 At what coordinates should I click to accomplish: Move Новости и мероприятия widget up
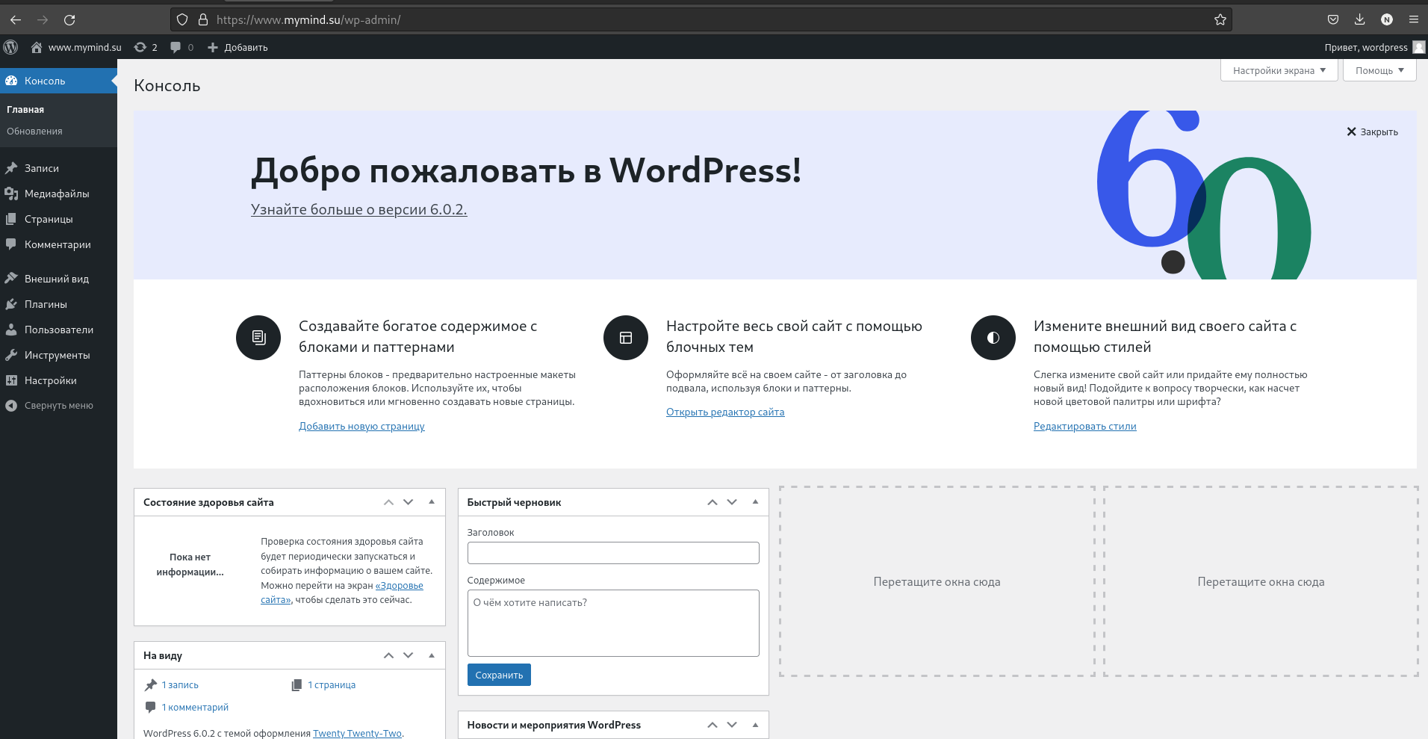pyautogui.click(x=713, y=725)
